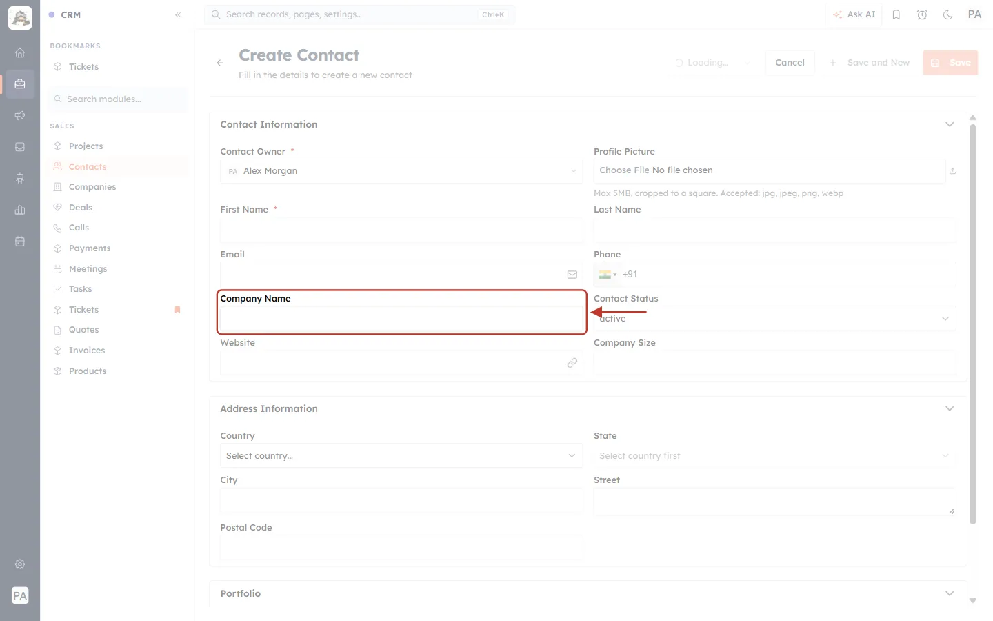
Task: Open the Contact Owner dropdown
Action: click(x=401, y=171)
